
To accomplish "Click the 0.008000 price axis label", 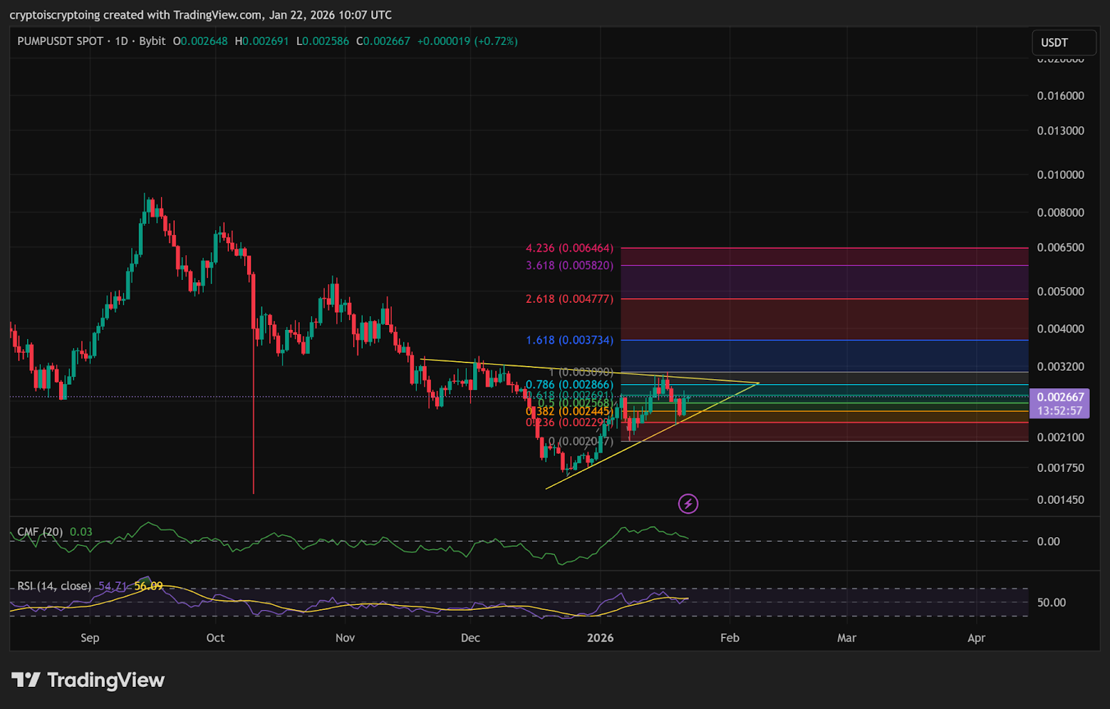I will pyautogui.click(x=1060, y=213).
